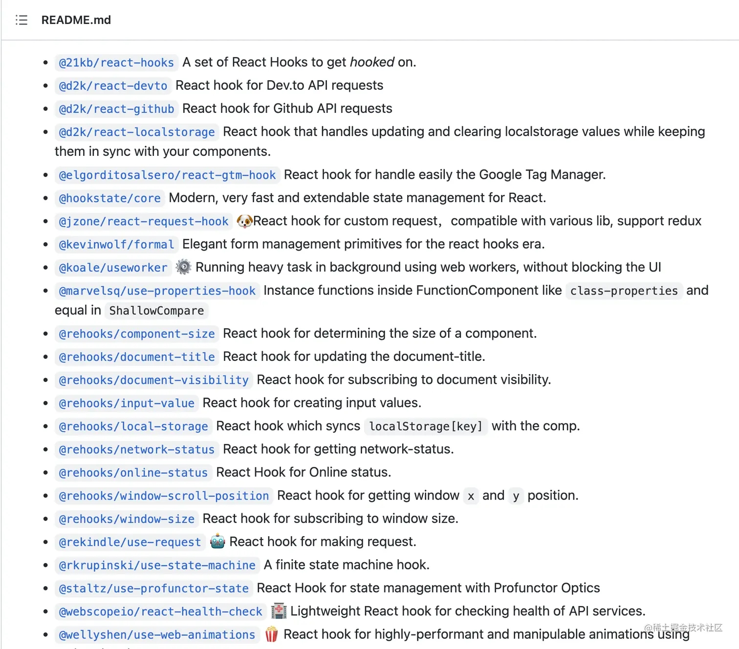Open the @rkrupinski/use-state-machine link
739x649 pixels.
click(157, 565)
